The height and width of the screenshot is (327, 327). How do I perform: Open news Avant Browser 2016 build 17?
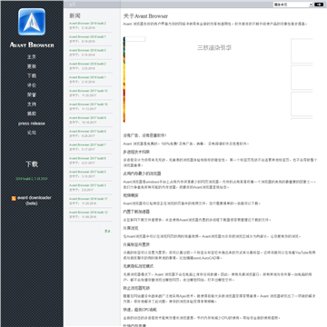(x=88, y=199)
